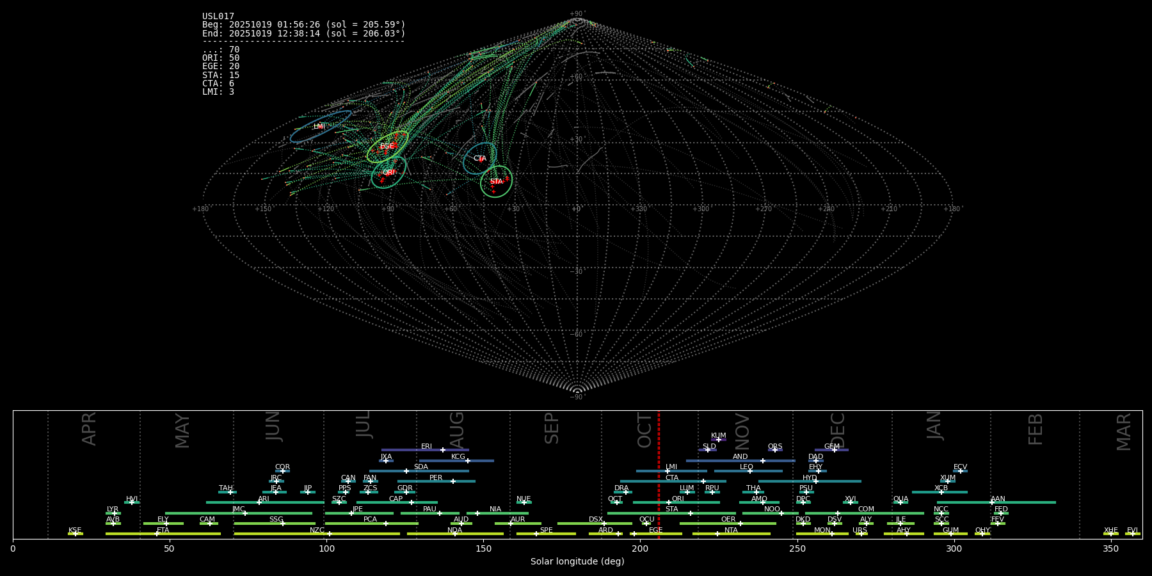Viewport: 1152px width, 576px height.
Task: Select the 'EGE: 20' legend entry
Action: (221, 67)
